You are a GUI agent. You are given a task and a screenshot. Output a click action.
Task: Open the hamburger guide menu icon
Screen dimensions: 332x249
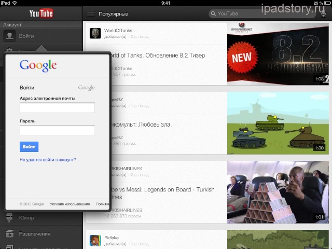click(x=91, y=14)
